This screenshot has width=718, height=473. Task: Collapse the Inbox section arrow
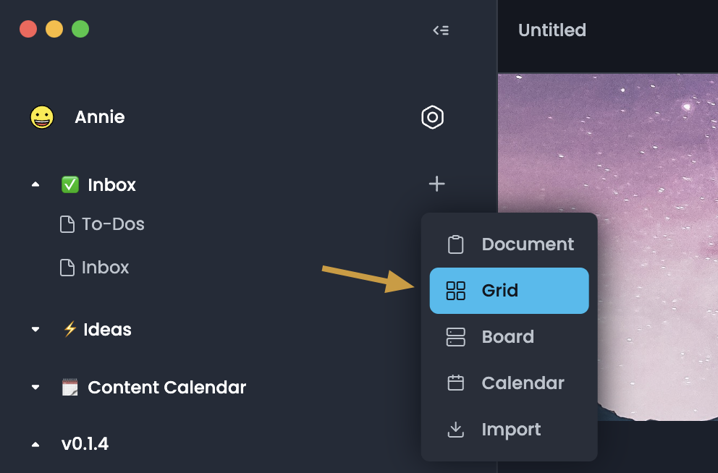tap(35, 185)
